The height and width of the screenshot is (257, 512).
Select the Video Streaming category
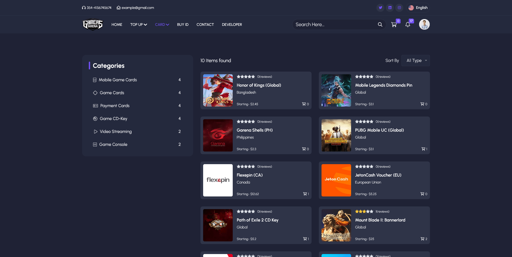point(115,132)
